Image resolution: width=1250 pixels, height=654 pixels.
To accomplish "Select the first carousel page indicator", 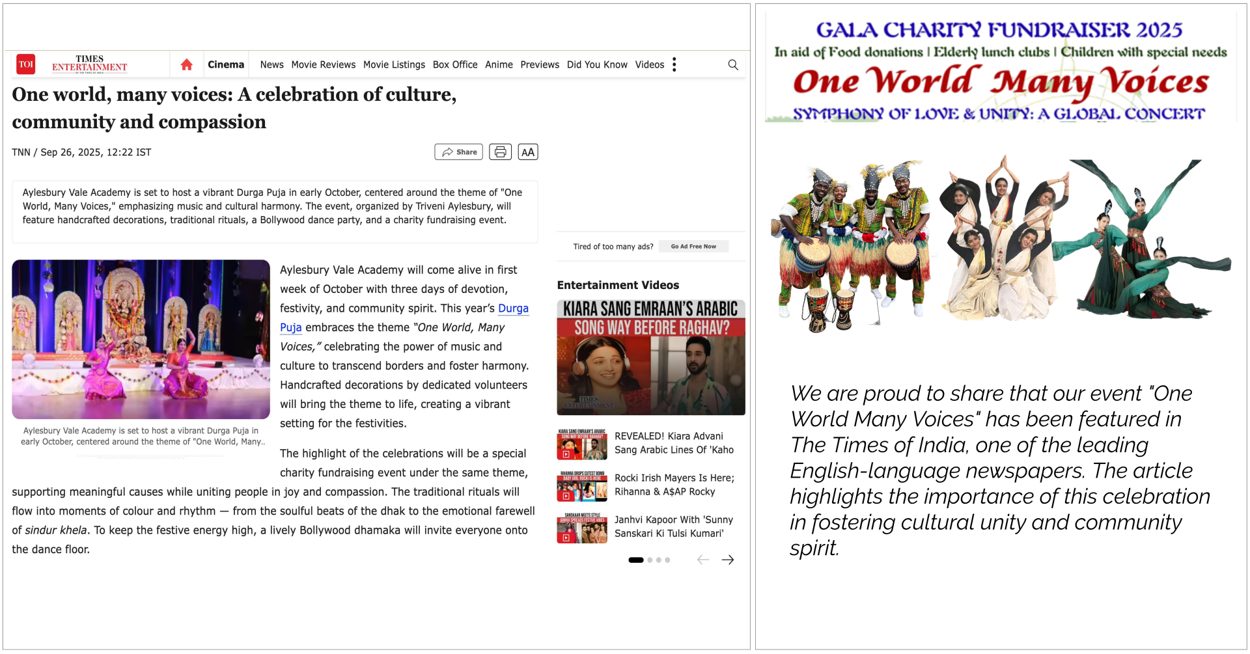I will pyautogui.click(x=636, y=560).
